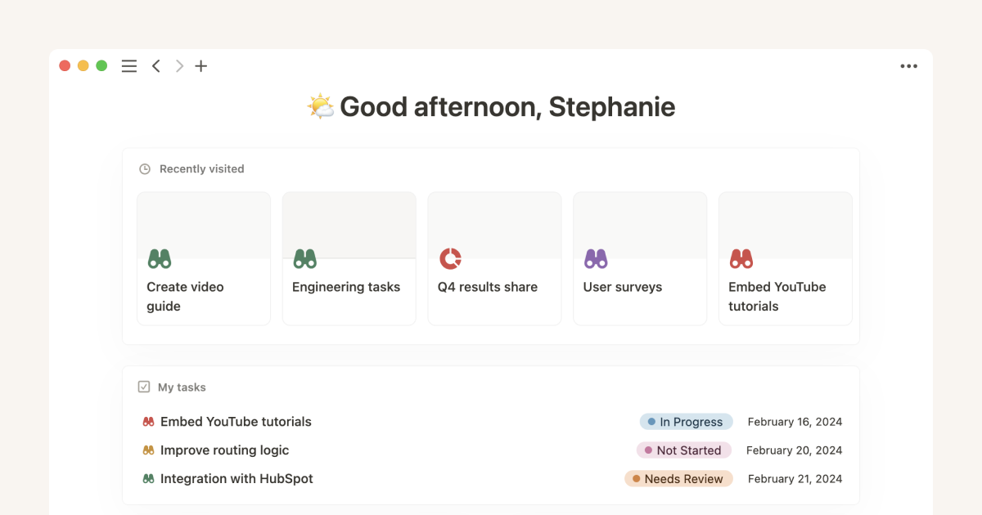Open the sidebar hamburger menu
The image size is (982, 515).
pos(129,66)
